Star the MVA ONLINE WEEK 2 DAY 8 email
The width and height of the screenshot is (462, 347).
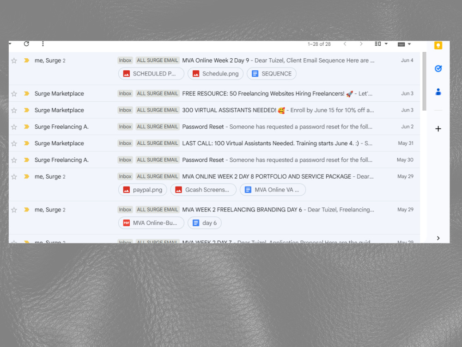(x=14, y=177)
